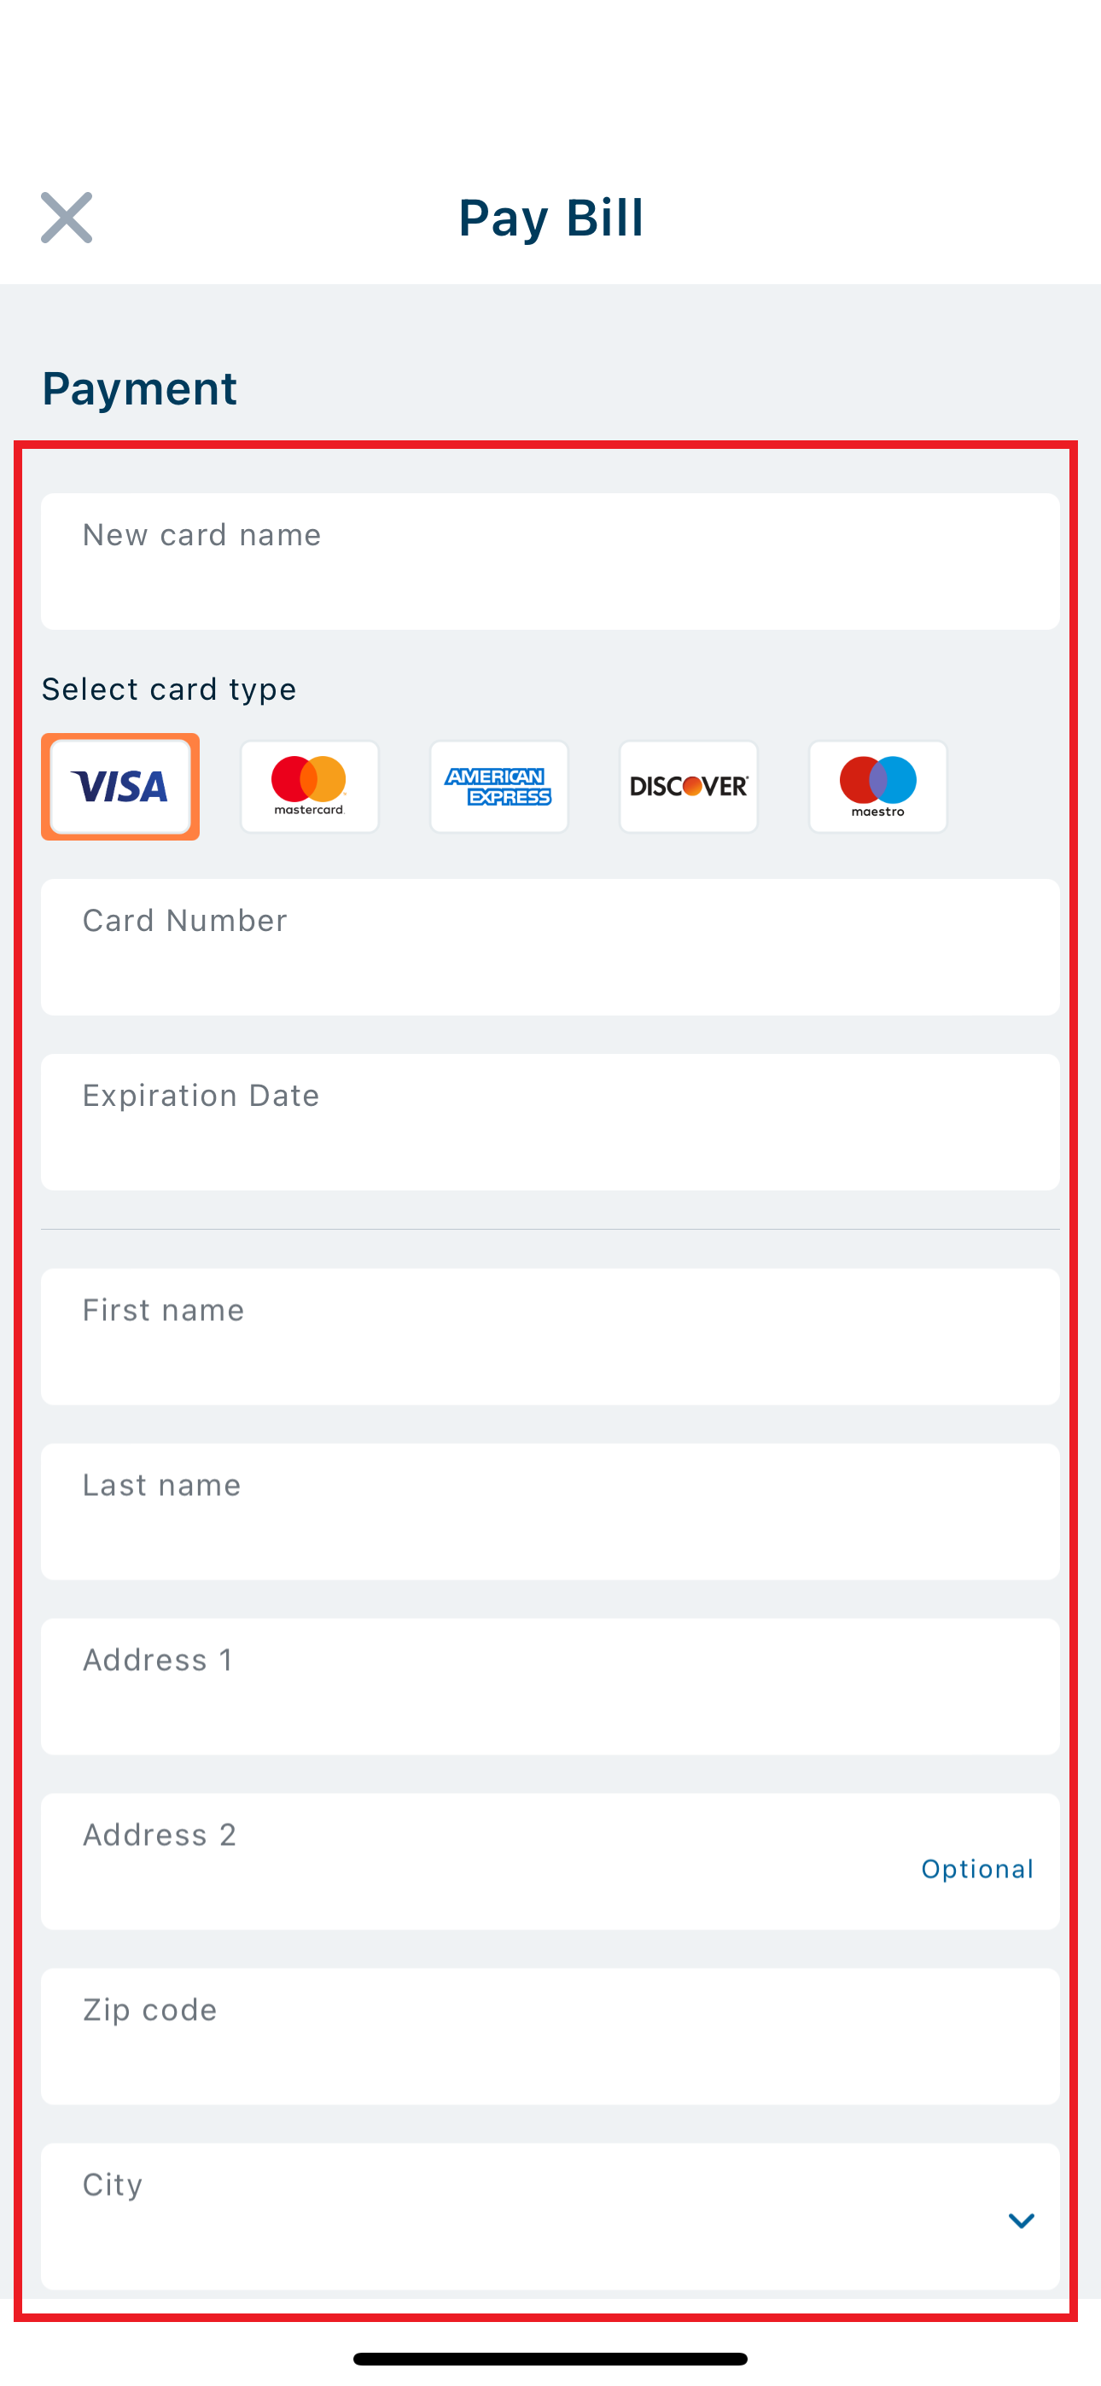
Task: Expand the City dropdown chevron
Action: (1021, 2220)
